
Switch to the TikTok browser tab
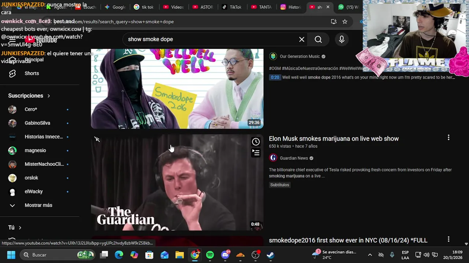tap(232, 7)
